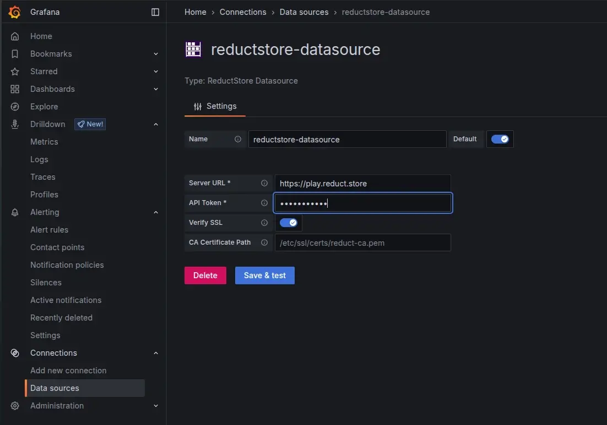
Task: Click the Delete button
Action: (205, 275)
